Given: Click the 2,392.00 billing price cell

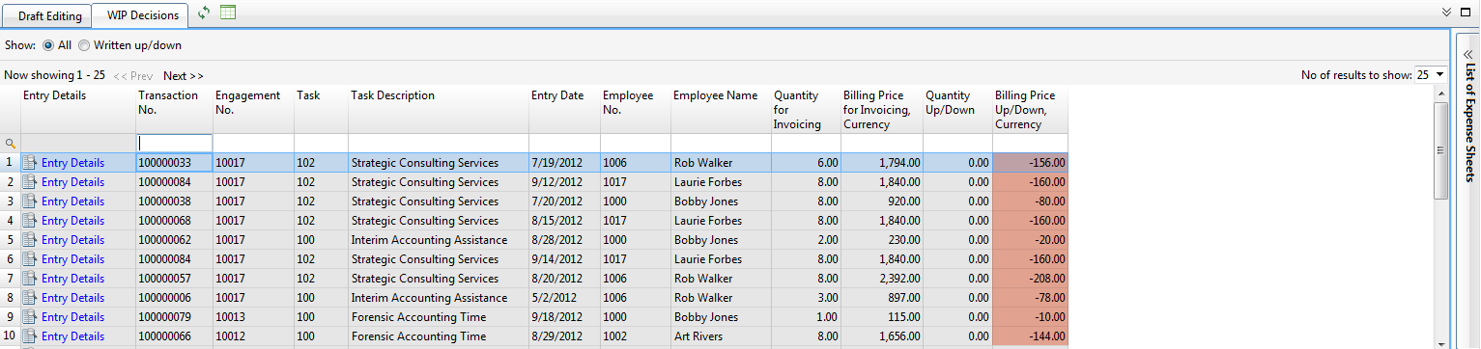Looking at the screenshot, I should 882,279.
